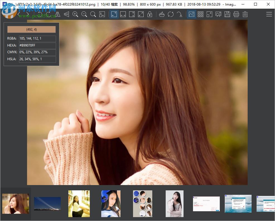Print the current image
The height and width of the screenshot is (221, 275).
236,14
